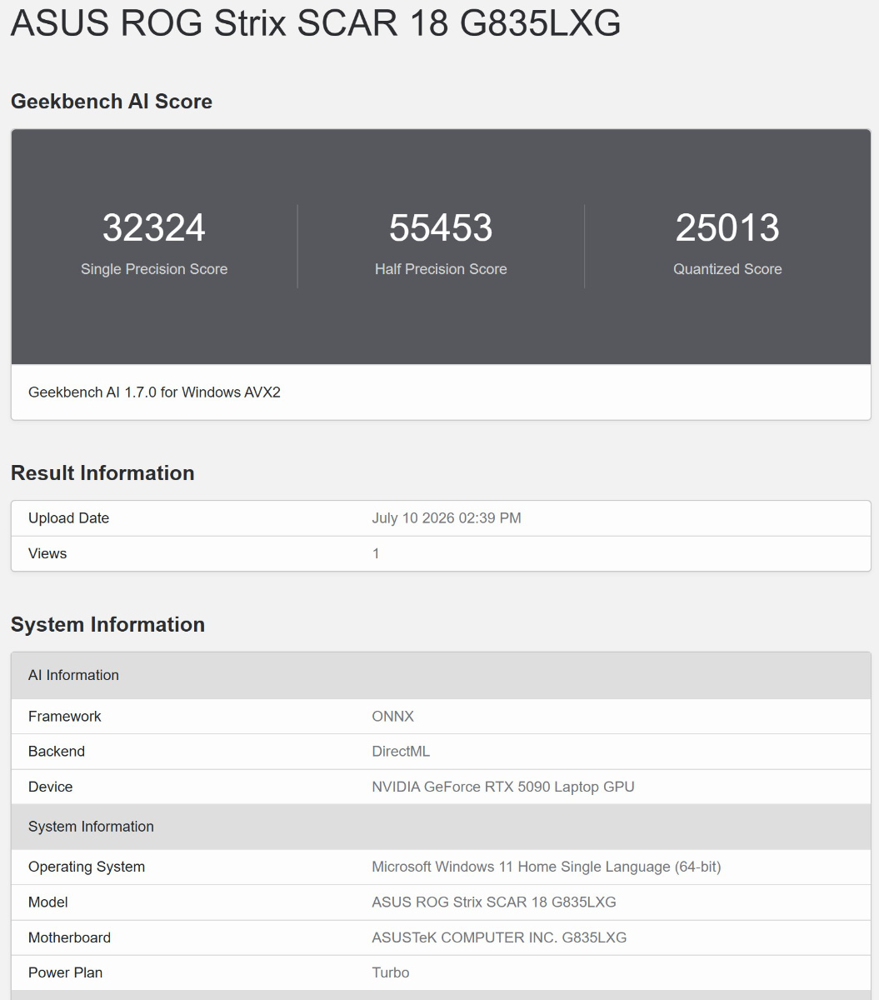Click the Half Precision Score label
The height and width of the screenshot is (1000, 879).
click(441, 269)
